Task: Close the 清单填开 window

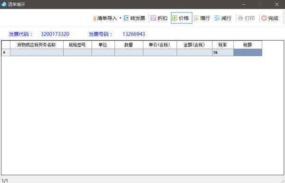Action: (276, 4)
